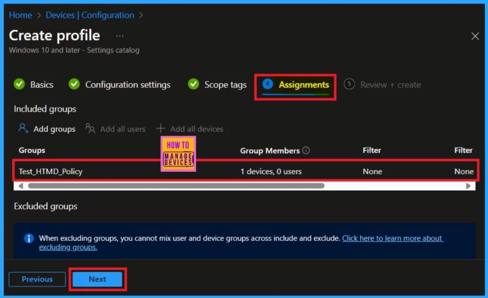
Task: Click Add groups under Included groups
Action: (x=54, y=129)
